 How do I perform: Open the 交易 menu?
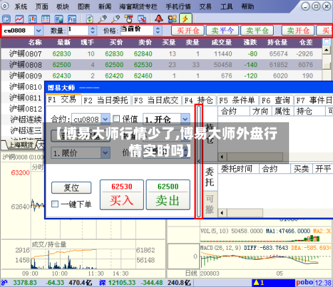(205, 7)
